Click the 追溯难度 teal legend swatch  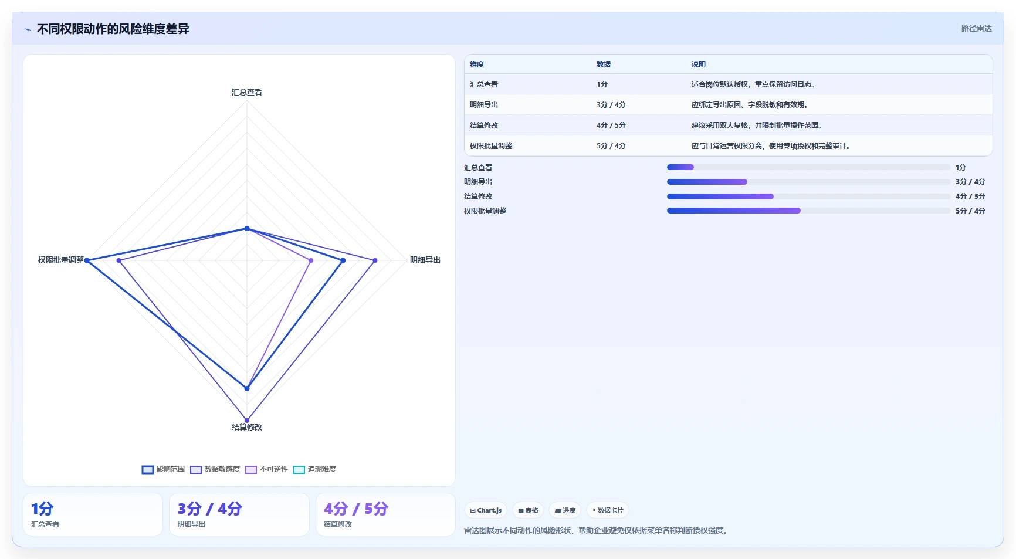[x=299, y=470]
